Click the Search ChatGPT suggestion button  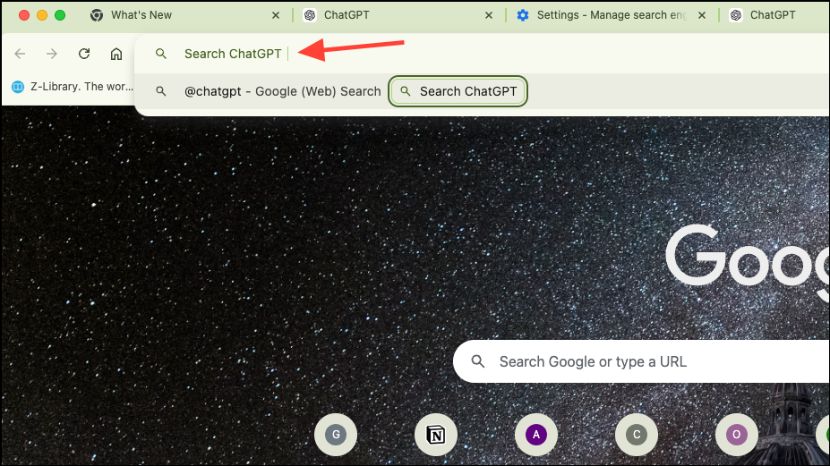click(458, 91)
